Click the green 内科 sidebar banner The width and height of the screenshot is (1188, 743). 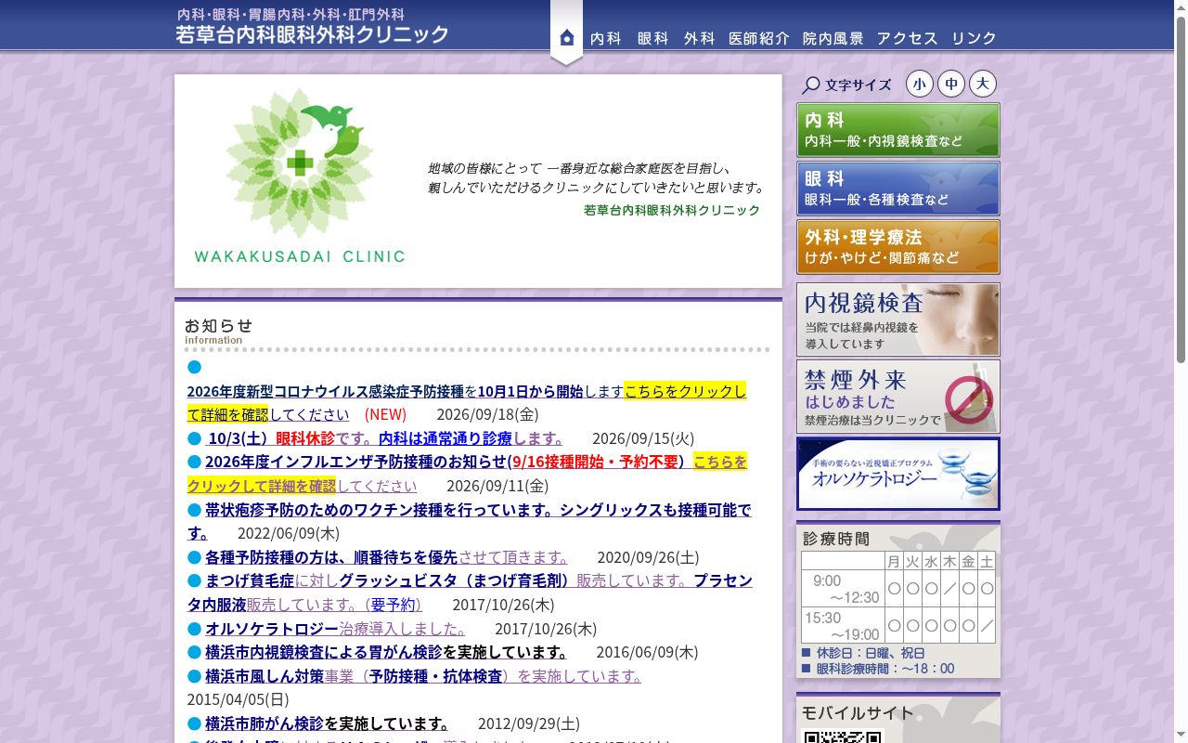(898, 130)
